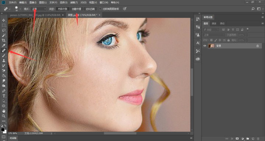Select the History Brush tool
The image size is (265, 141).
(4, 66)
